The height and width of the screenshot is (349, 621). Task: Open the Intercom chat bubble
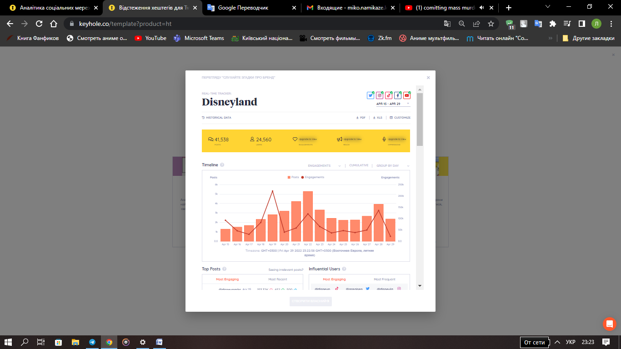pyautogui.click(x=609, y=324)
